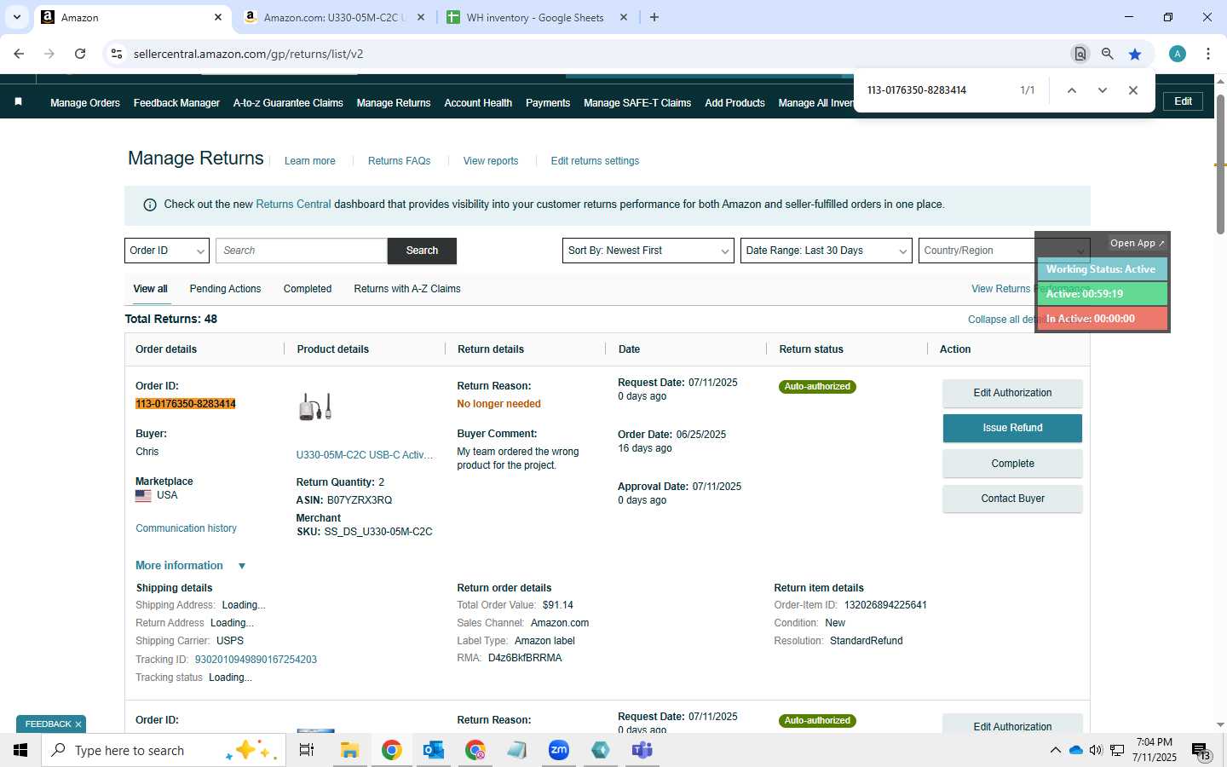Open Manage SAFE-T Claims menu item
Image resolution: width=1227 pixels, height=767 pixels.
(x=637, y=103)
